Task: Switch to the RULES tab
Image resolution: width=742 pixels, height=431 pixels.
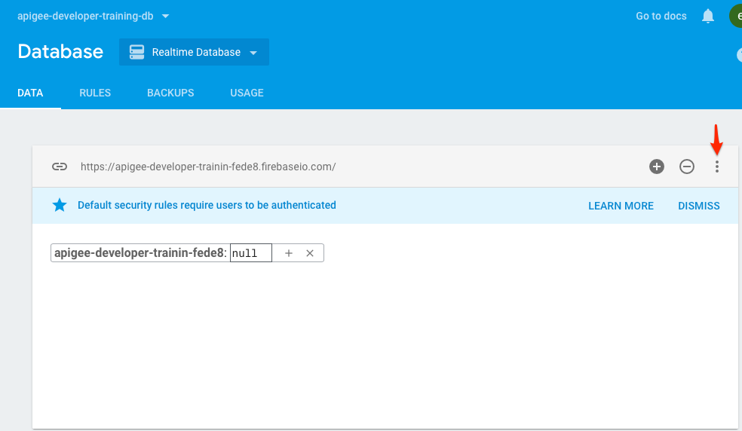Action: point(95,93)
